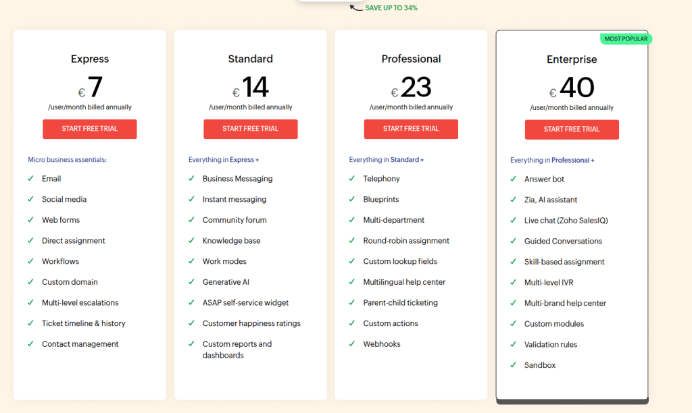The image size is (692, 413).
Task: Click the check icon next to Webhooks
Action: (352, 344)
